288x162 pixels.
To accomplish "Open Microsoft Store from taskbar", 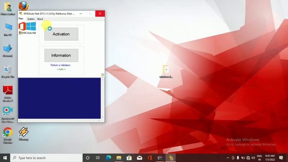I will pyautogui.click(x=129, y=158).
